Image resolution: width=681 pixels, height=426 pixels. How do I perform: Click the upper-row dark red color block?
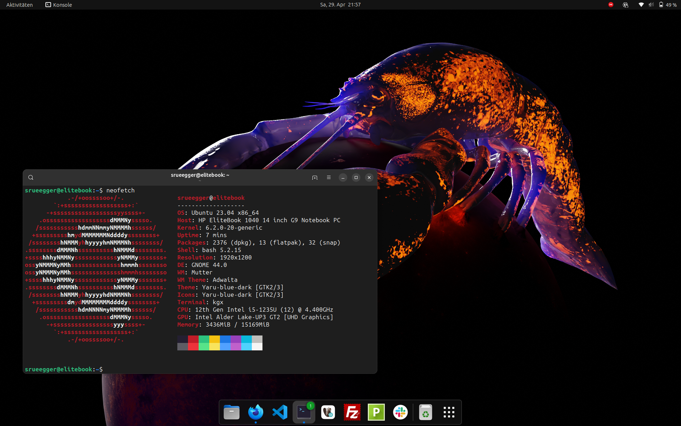193,339
